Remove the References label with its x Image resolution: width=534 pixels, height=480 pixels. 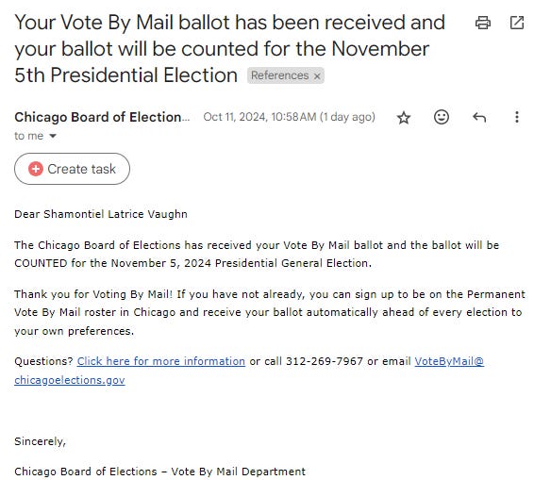coord(317,76)
